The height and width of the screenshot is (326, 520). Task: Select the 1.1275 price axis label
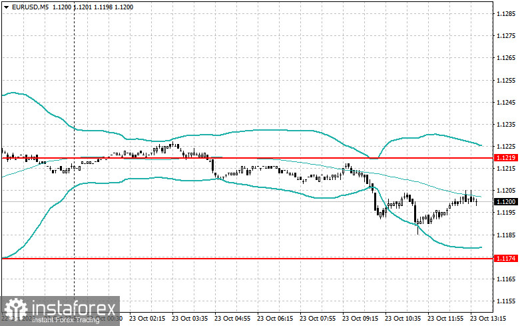507,36
